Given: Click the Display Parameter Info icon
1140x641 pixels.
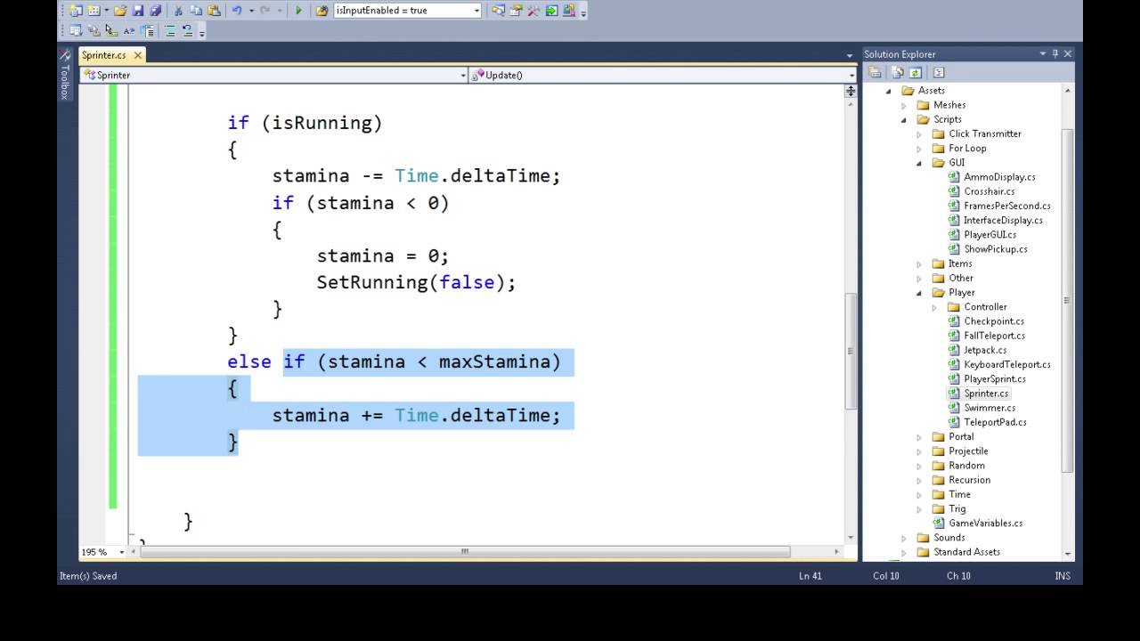Looking at the screenshot, I should coord(94,30).
